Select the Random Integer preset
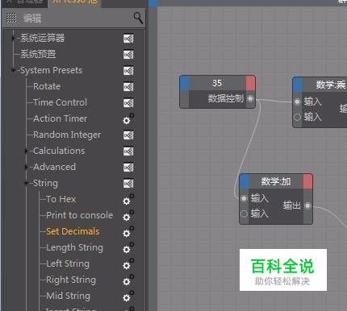The width and height of the screenshot is (347, 311). click(x=67, y=135)
